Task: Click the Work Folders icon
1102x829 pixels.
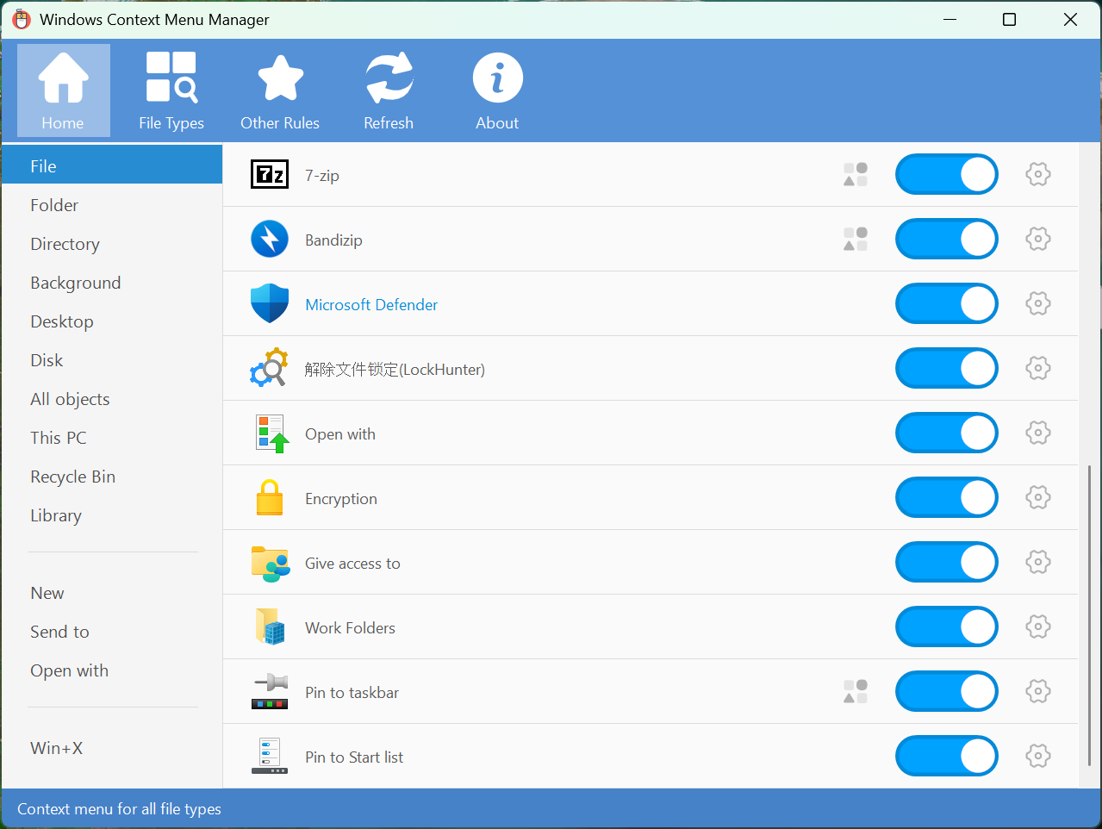Action: (270, 626)
